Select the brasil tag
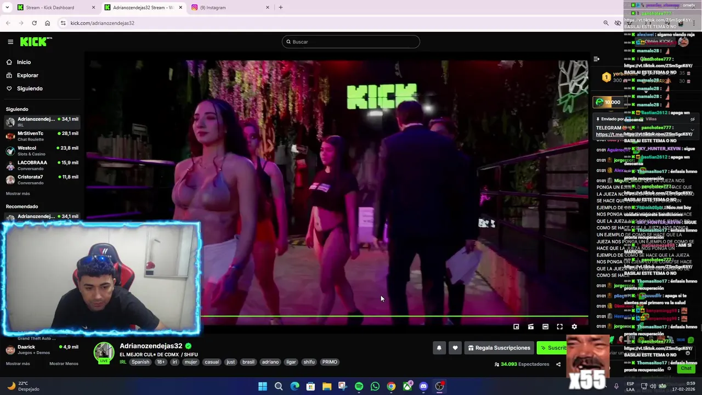This screenshot has height=395, width=702. click(248, 362)
